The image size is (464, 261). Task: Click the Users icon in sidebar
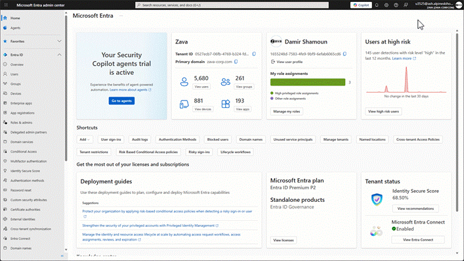point(5,74)
